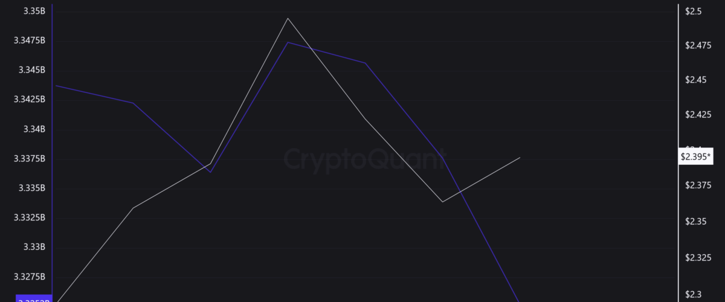Click the white price line's highest peak

(288, 18)
